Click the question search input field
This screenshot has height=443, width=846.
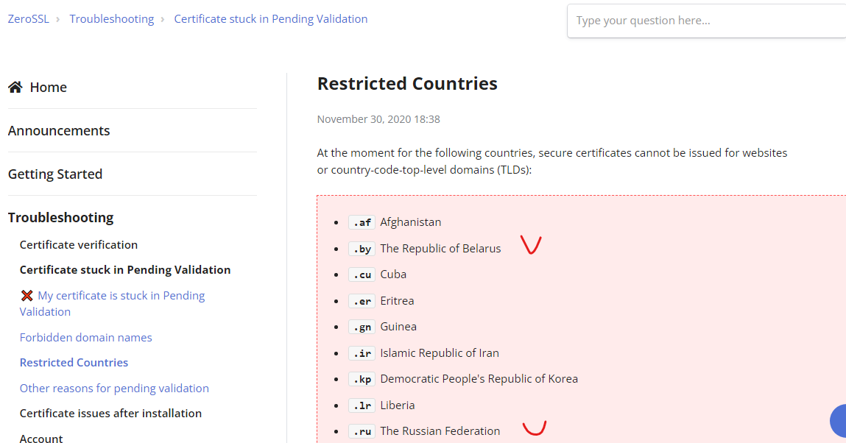[x=699, y=20]
